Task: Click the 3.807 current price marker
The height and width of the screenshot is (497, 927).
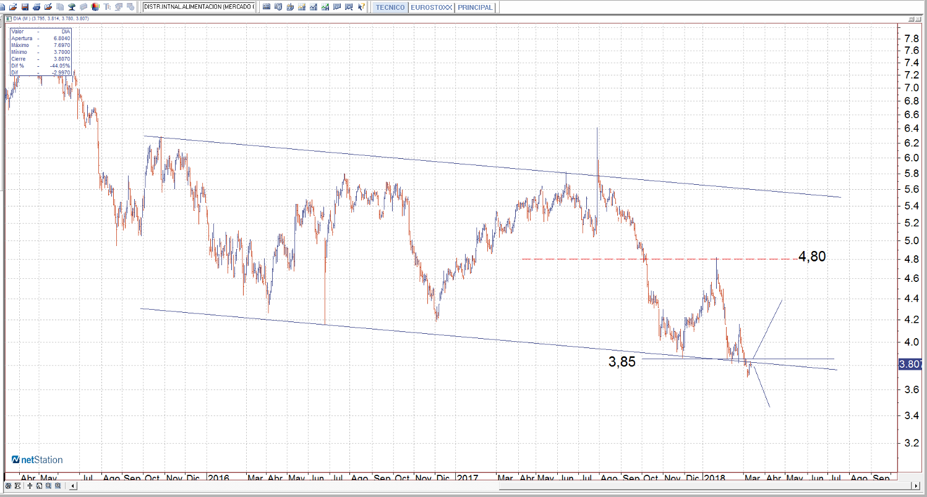Action: (x=912, y=365)
